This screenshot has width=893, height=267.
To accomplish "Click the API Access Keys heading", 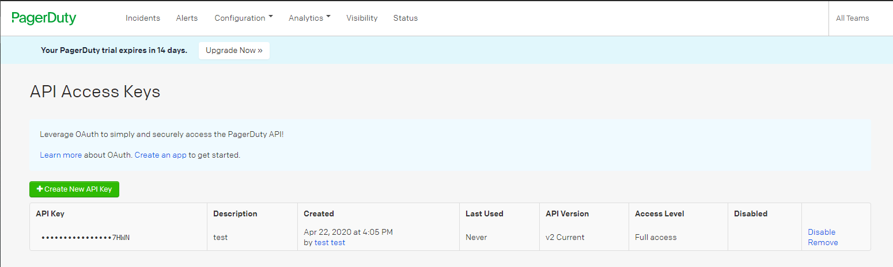I will [95, 91].
